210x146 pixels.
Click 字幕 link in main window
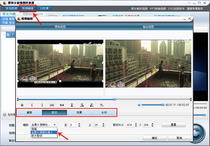(5, 23)
